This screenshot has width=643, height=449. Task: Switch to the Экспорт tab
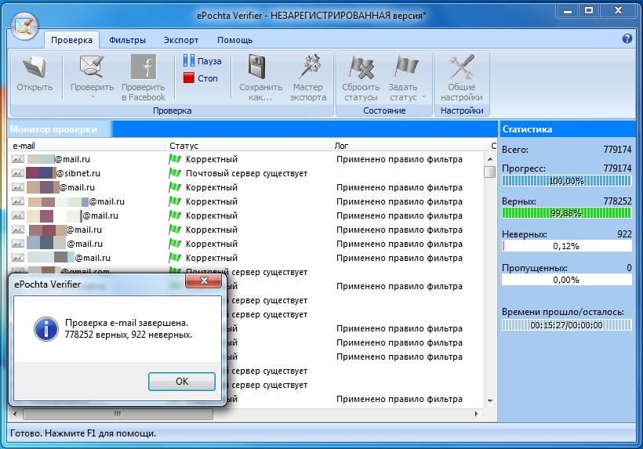[181, 40]
